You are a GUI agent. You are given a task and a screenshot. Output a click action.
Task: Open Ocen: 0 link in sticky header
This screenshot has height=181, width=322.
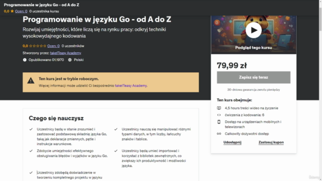click(21, 11)
